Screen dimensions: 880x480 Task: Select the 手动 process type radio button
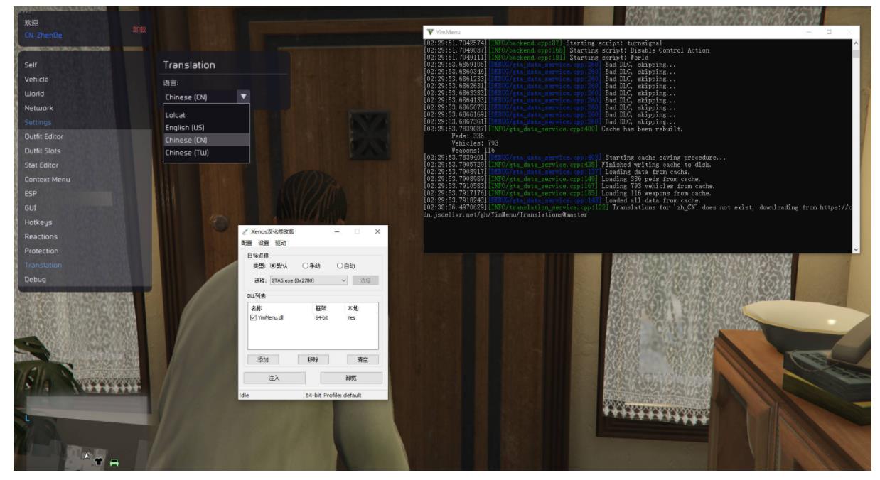(x=306, y=266)
